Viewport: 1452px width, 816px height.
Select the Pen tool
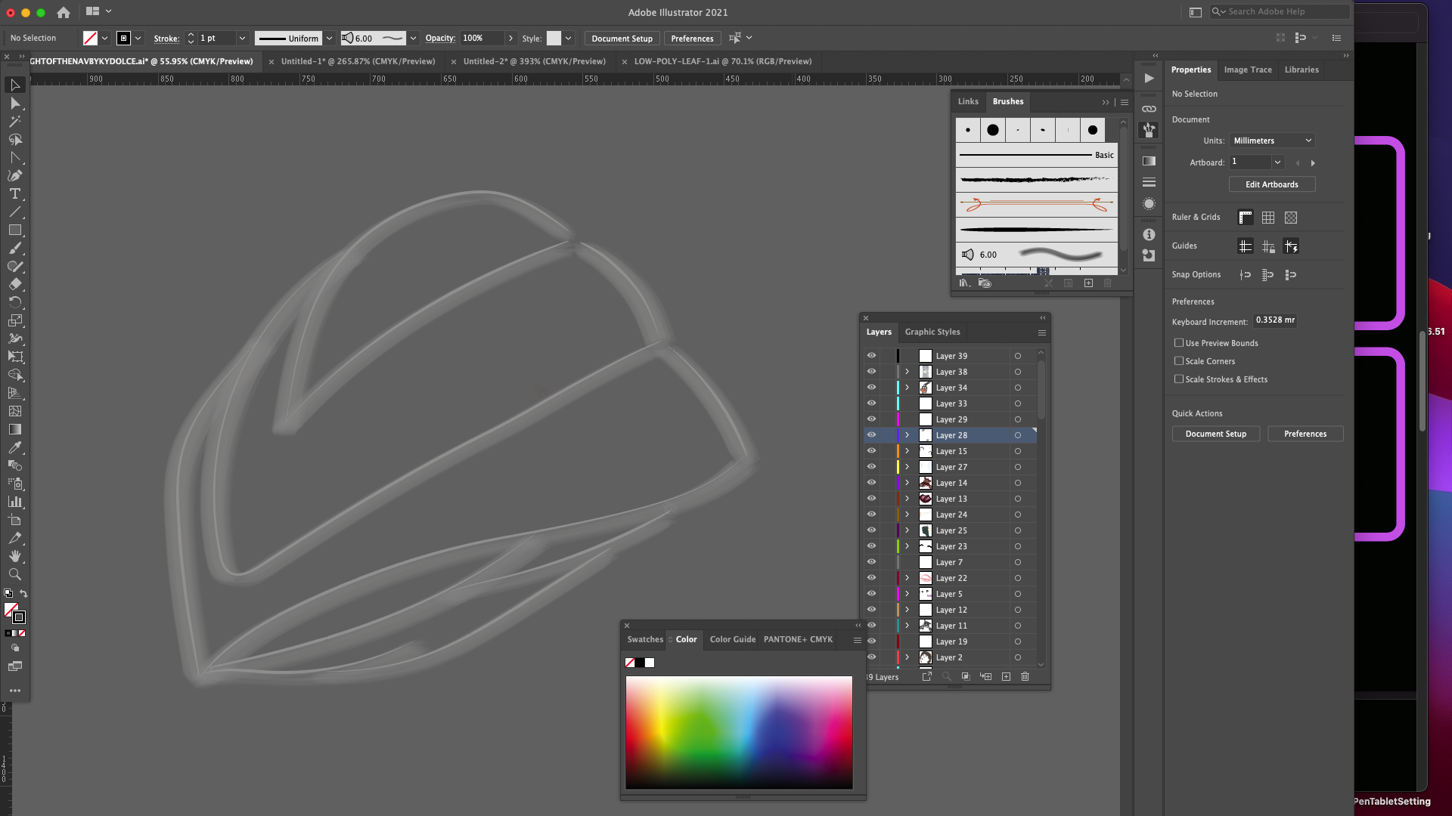point(14,175)
